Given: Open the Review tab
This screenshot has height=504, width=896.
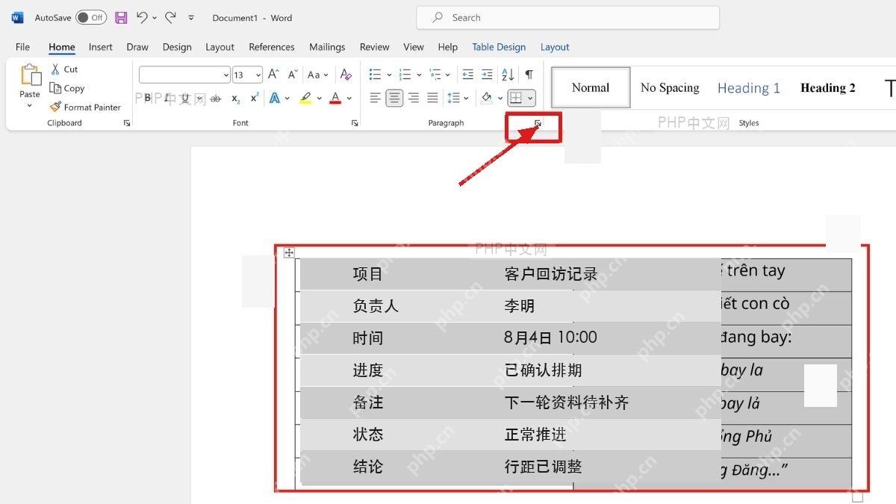Looking at the screenshot, I should click(x=375, y=47).
